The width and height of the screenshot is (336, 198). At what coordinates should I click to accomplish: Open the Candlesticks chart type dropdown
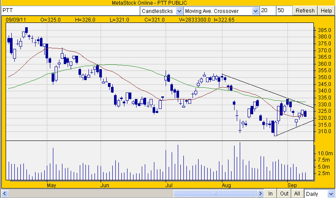tap(162, 11)
